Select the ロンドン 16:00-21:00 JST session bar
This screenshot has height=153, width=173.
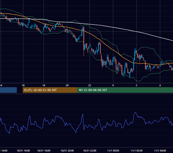click(x=50, y=90)
